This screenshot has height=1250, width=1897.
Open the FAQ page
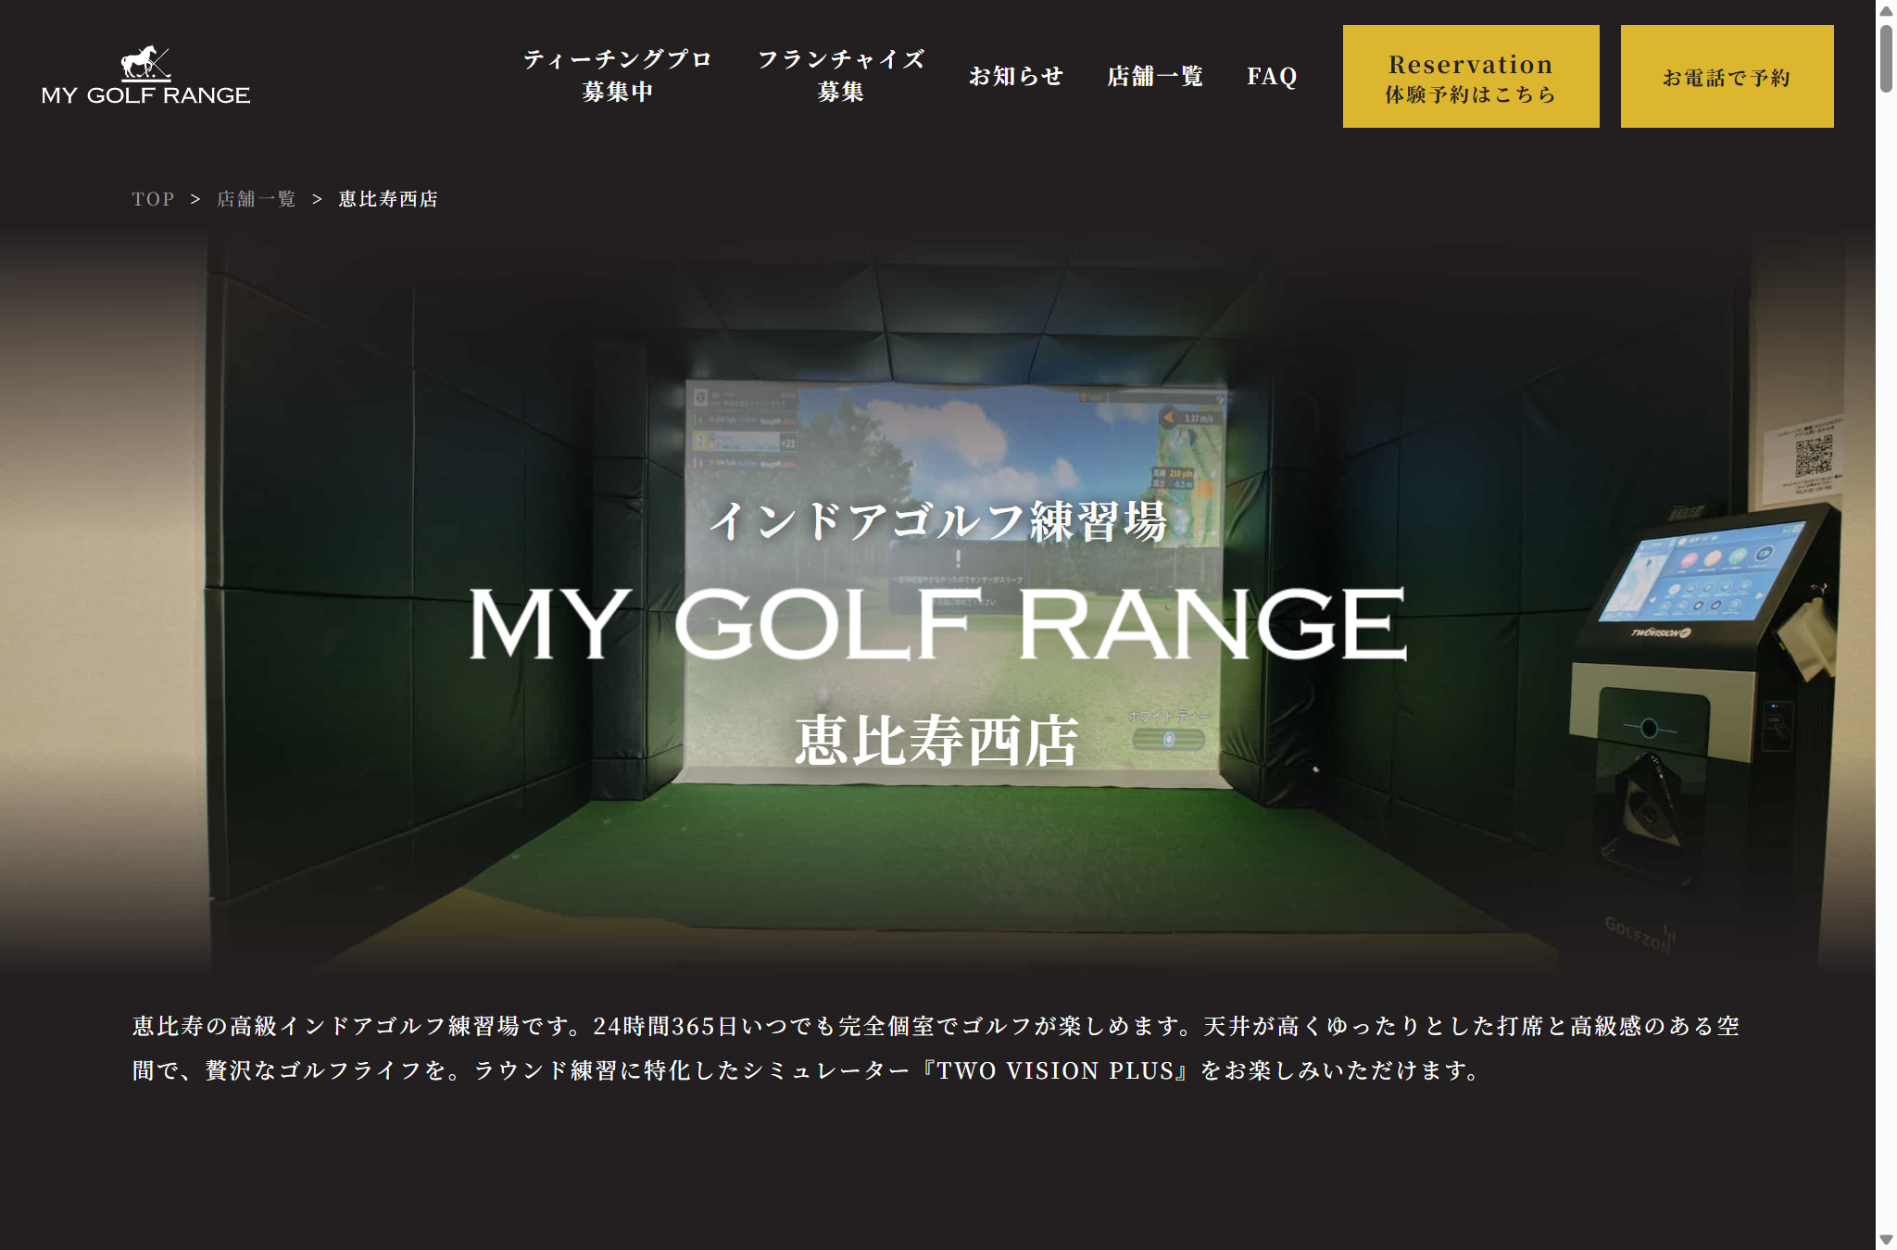(1272, 76)
